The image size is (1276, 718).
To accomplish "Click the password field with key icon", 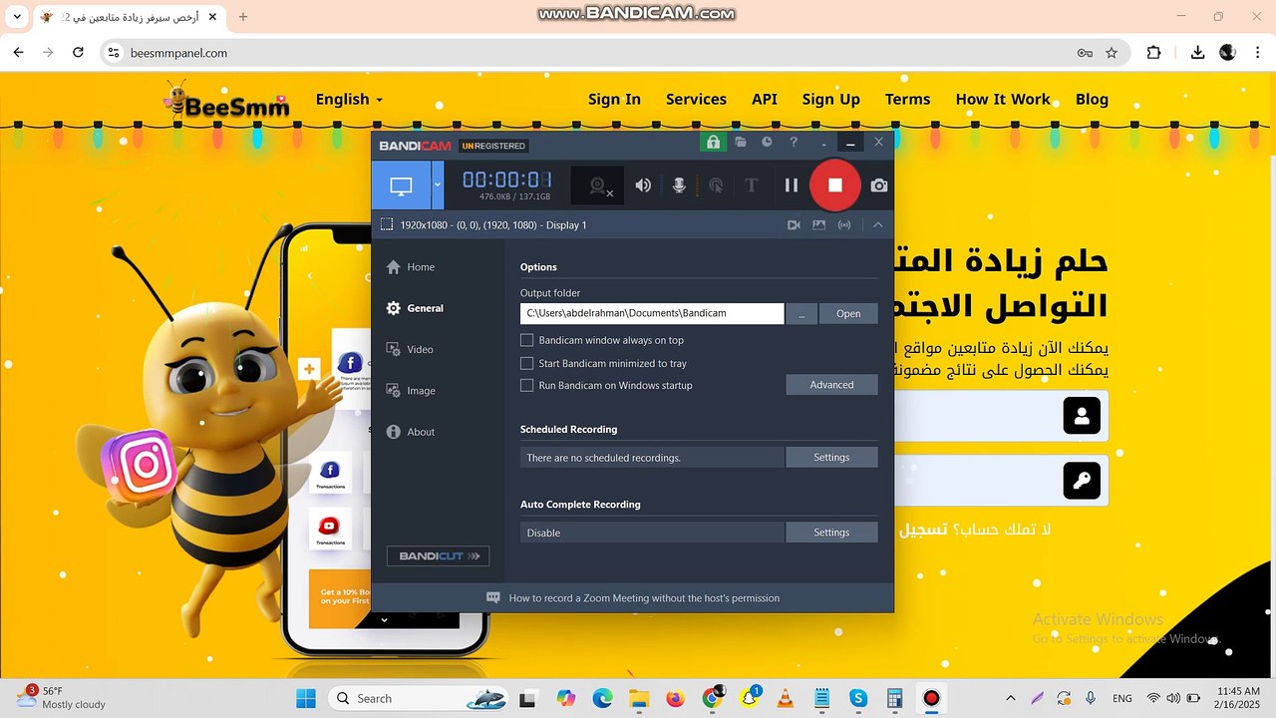I will point(1002,481).
